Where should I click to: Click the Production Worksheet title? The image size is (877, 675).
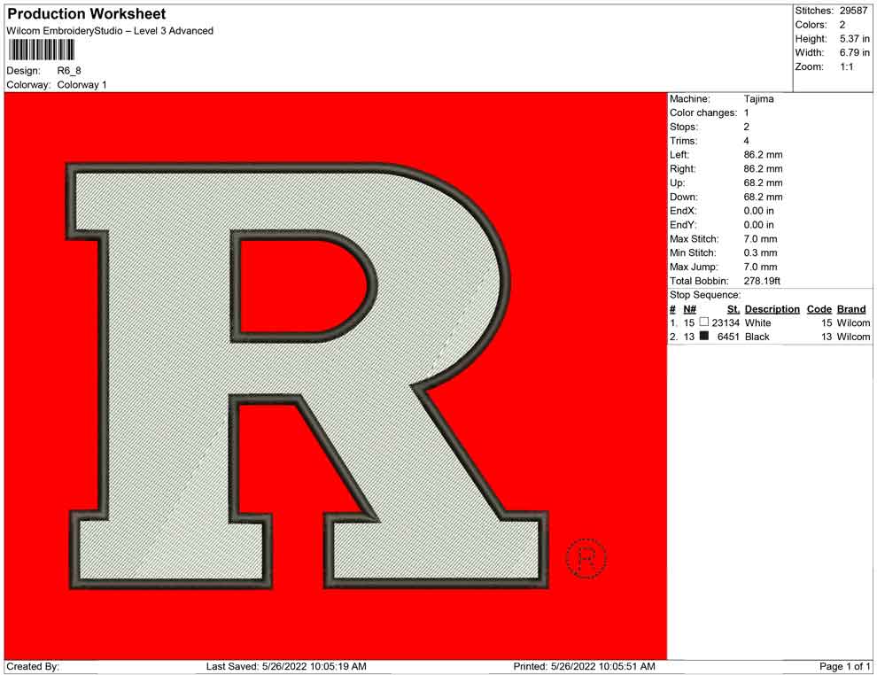(87, 14)
